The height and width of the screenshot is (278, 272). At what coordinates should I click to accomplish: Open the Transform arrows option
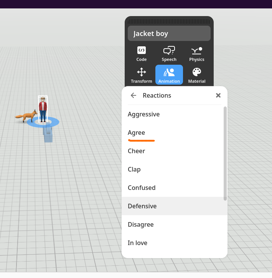pos(142,75)
